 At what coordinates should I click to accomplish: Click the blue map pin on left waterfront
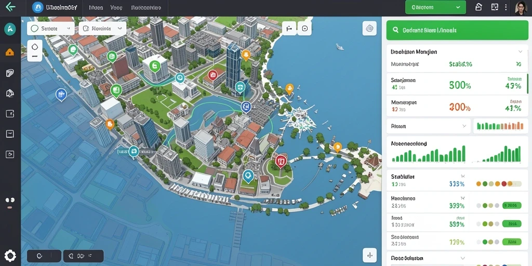click(x=61, y=94)
